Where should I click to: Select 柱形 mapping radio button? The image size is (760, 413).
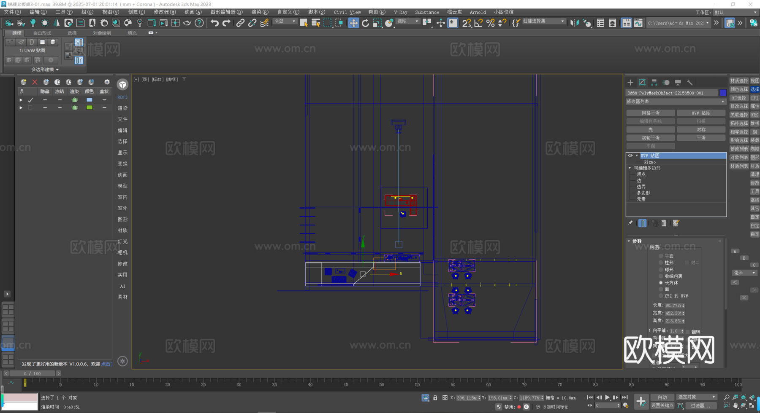click(661, 263)
